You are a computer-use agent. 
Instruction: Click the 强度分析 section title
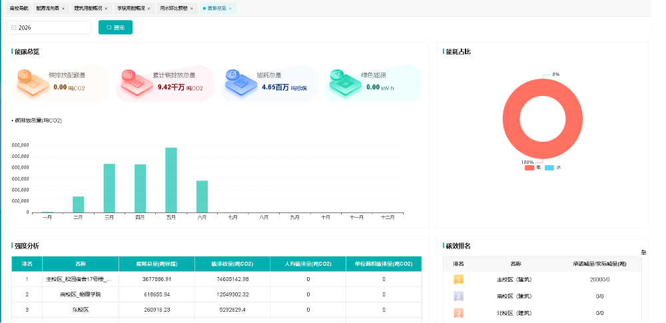pyautogui.click(x=27, y=246)
